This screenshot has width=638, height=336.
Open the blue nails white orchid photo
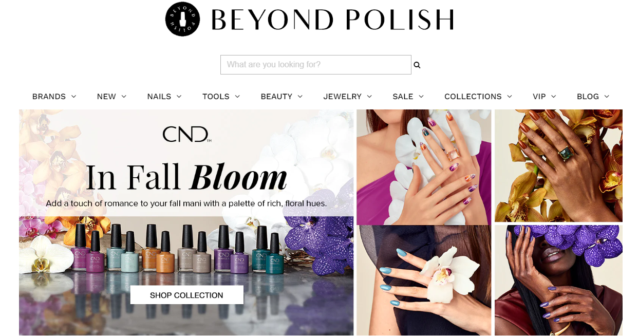[424, 281]
